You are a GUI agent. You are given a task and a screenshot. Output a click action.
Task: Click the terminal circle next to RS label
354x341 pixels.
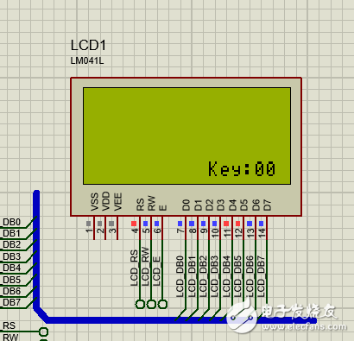click(43, 332)
